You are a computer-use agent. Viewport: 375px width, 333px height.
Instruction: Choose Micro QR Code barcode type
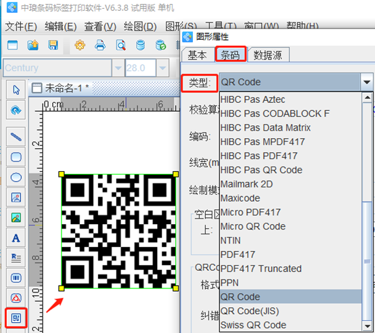pos(290,226)
